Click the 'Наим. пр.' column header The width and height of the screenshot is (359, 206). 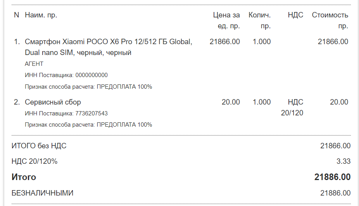point(41,15)
